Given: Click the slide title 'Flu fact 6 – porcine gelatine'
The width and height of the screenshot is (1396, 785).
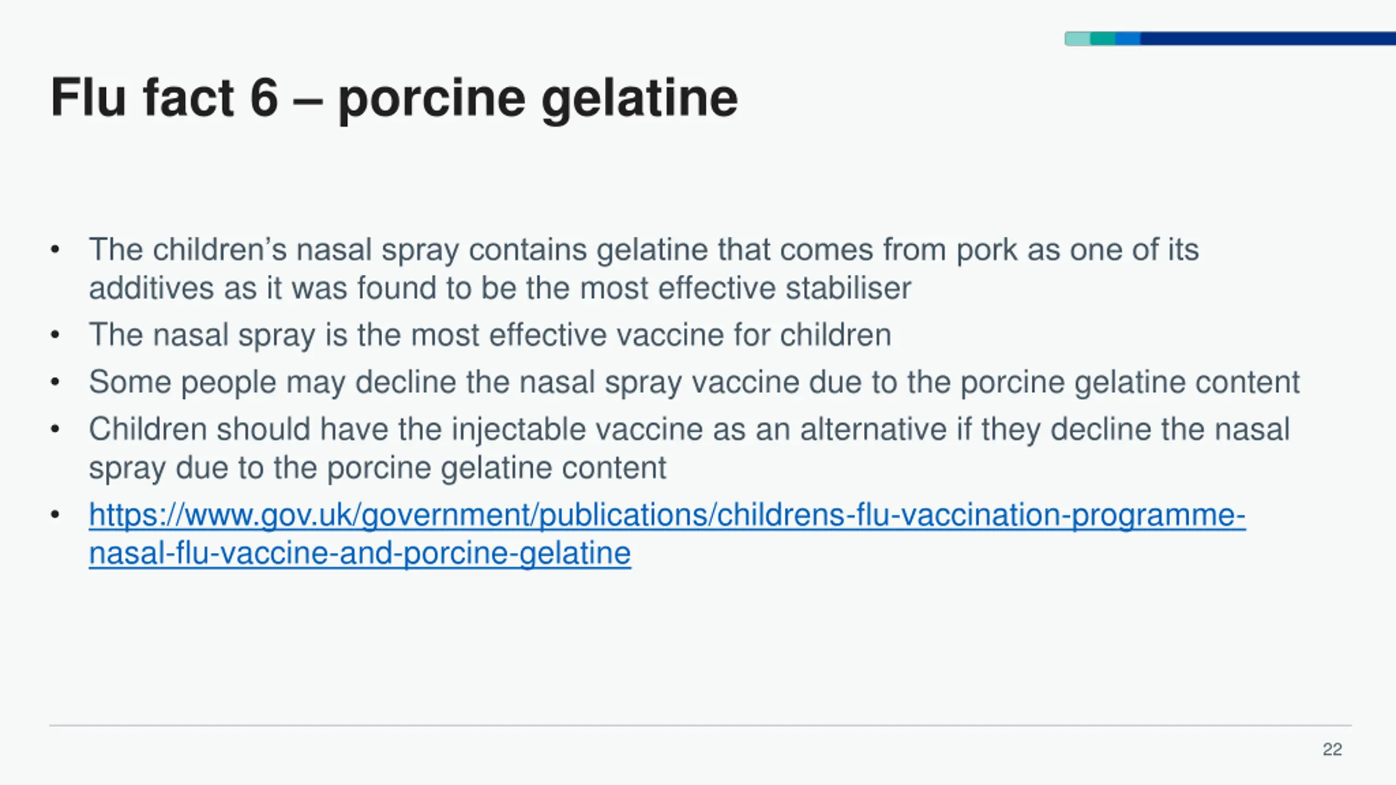Looking at the screenshot, I should (394, 98).
